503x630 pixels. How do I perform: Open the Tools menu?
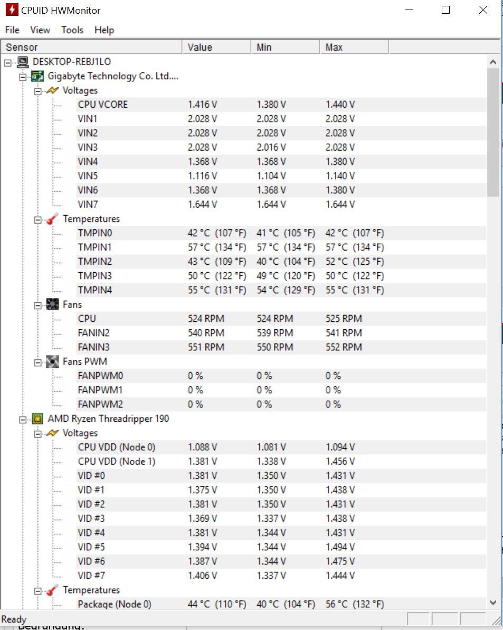pyautogui.click(x=72, y=30)
